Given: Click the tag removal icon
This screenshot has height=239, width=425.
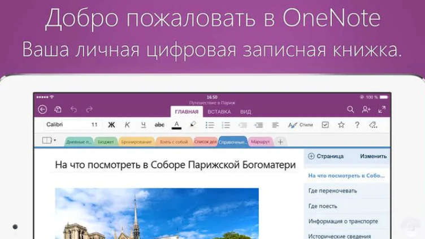Looking at the screenshot, I should pyautogui.click(x=373, y=125).
